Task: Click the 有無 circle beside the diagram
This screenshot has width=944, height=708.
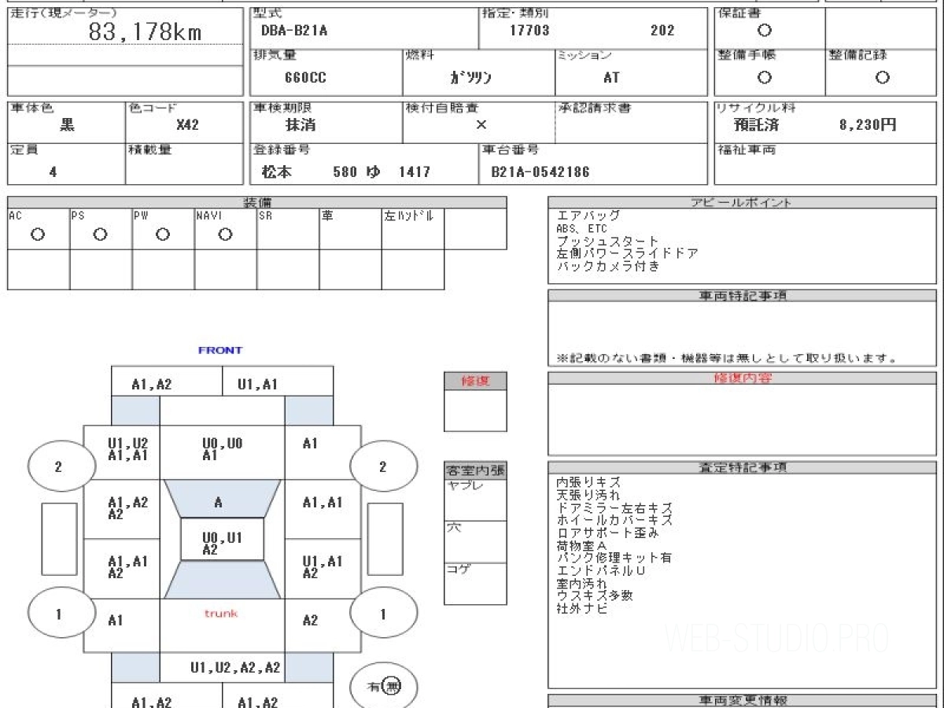Action: click(383, 686)
